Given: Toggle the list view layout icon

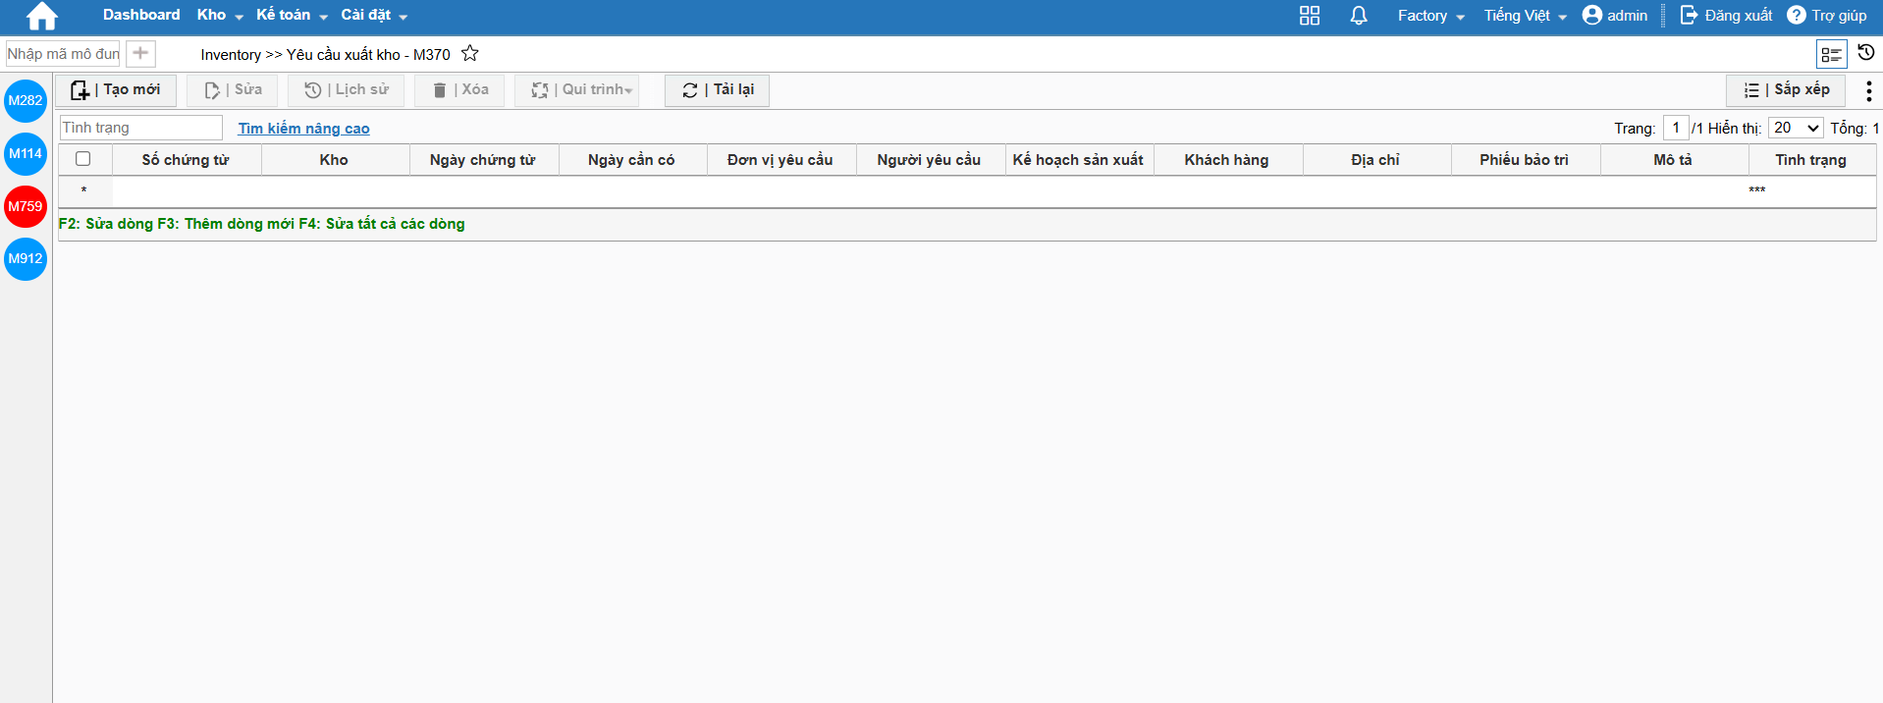Looking at the screenshot, I should pos(1832,54).
